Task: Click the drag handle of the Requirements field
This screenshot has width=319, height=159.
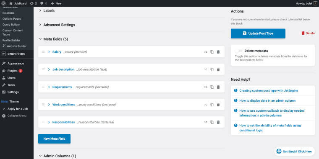Action: [43, 87]
